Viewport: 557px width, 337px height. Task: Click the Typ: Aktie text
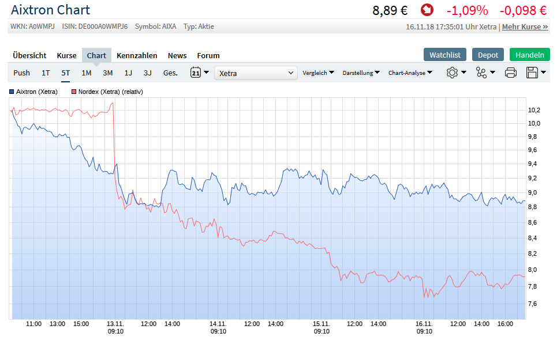199,26
